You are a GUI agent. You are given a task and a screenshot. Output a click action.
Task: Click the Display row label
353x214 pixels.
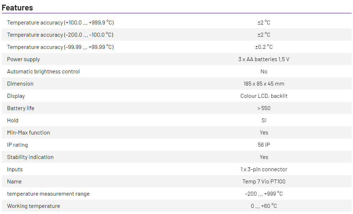[16, 96]
